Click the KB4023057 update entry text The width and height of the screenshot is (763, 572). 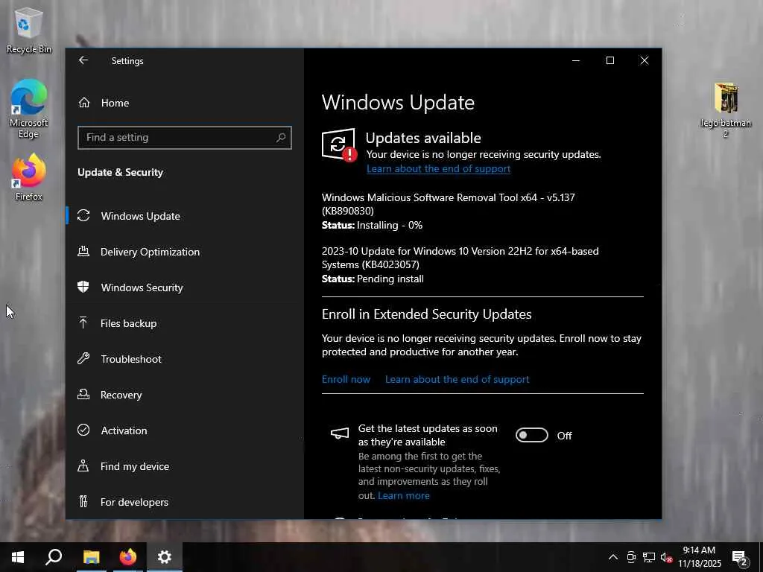pos(460,258)
